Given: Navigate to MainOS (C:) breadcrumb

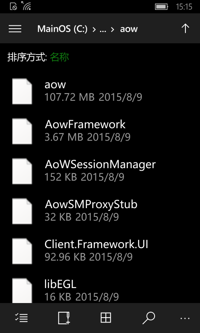Looking at the screenshot, I should pyautogui.click(x=62, y=29).
